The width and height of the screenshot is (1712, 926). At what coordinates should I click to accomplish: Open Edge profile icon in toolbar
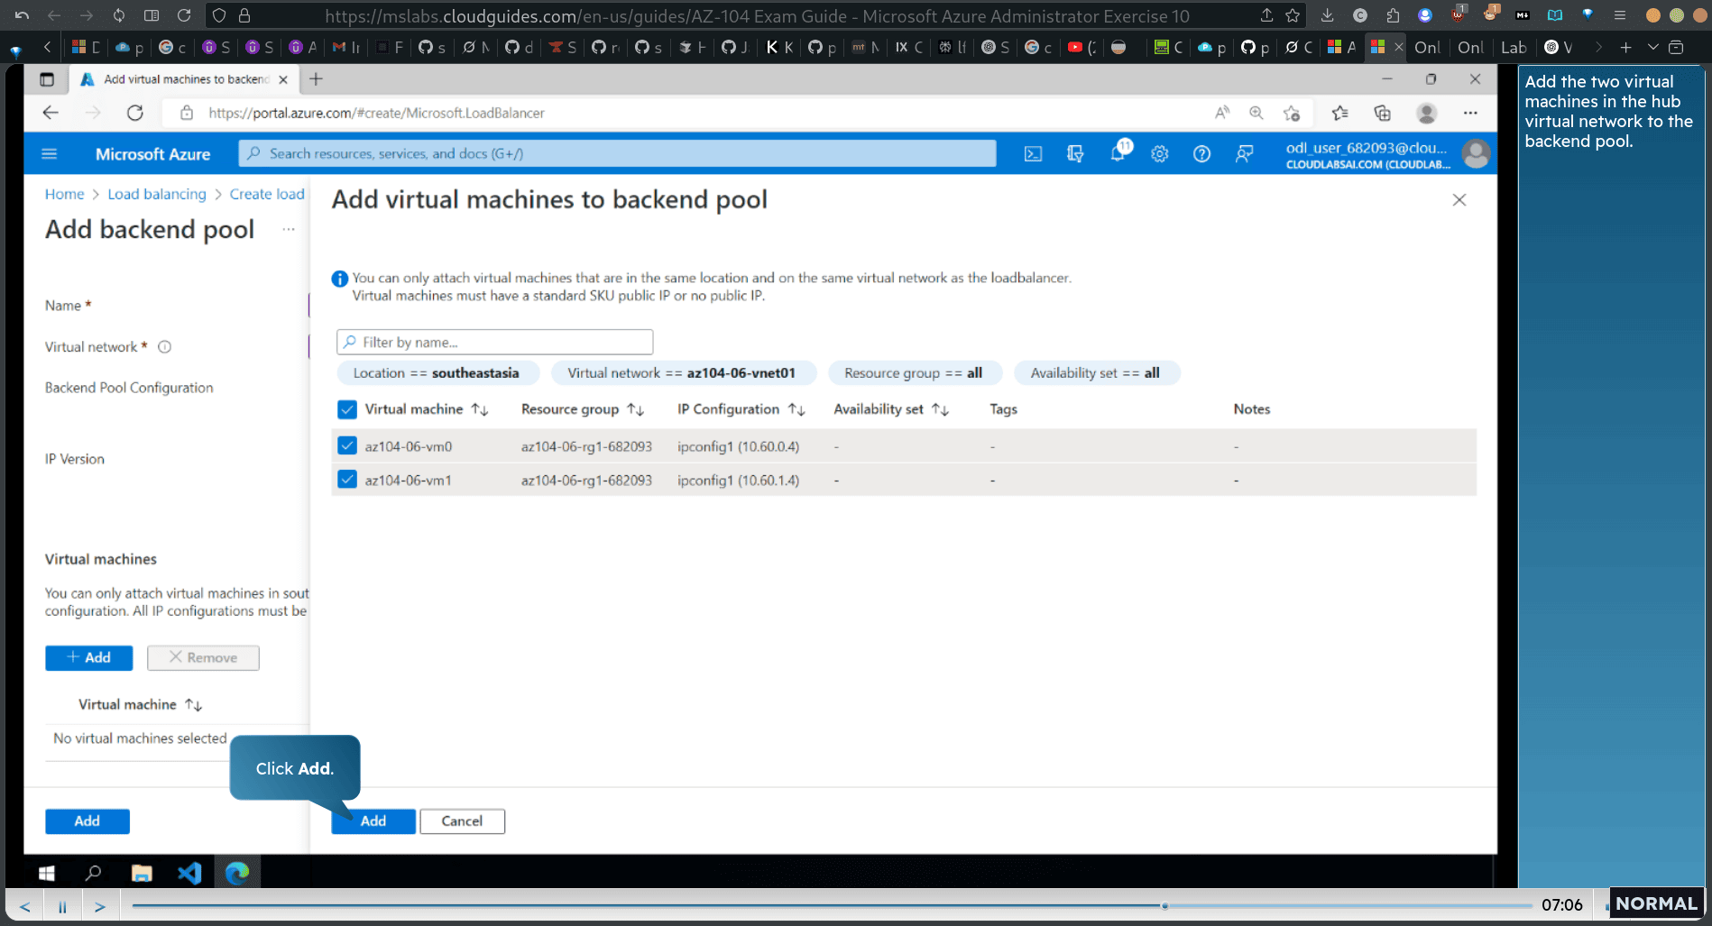(x=1427, y=113)
